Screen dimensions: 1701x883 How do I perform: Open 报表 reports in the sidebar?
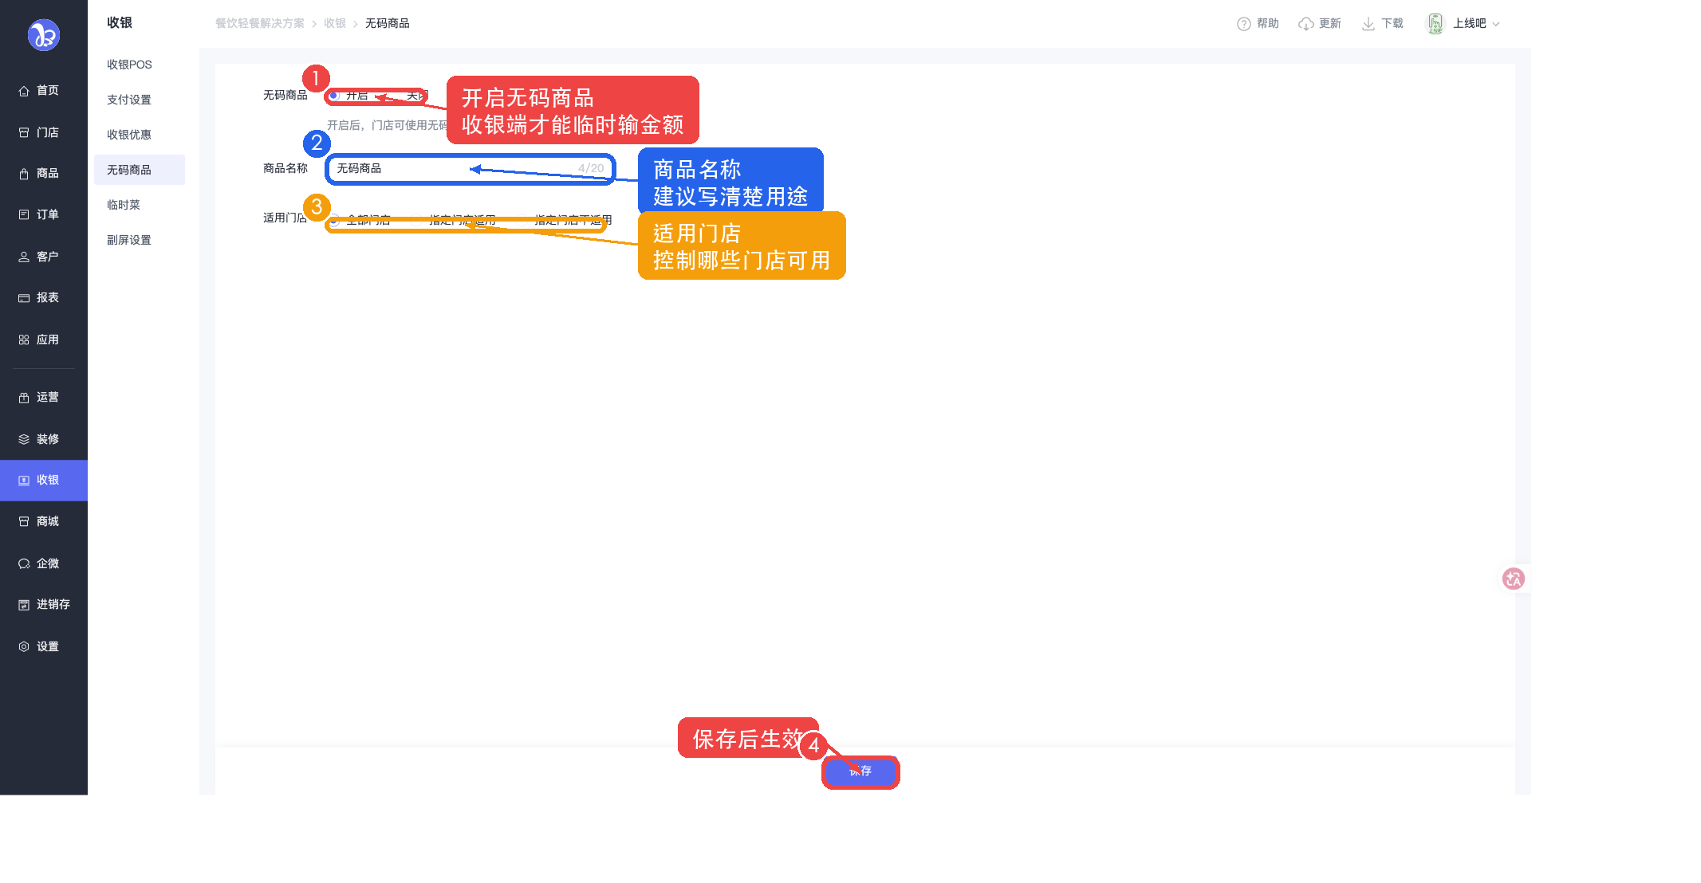(39, 297)
